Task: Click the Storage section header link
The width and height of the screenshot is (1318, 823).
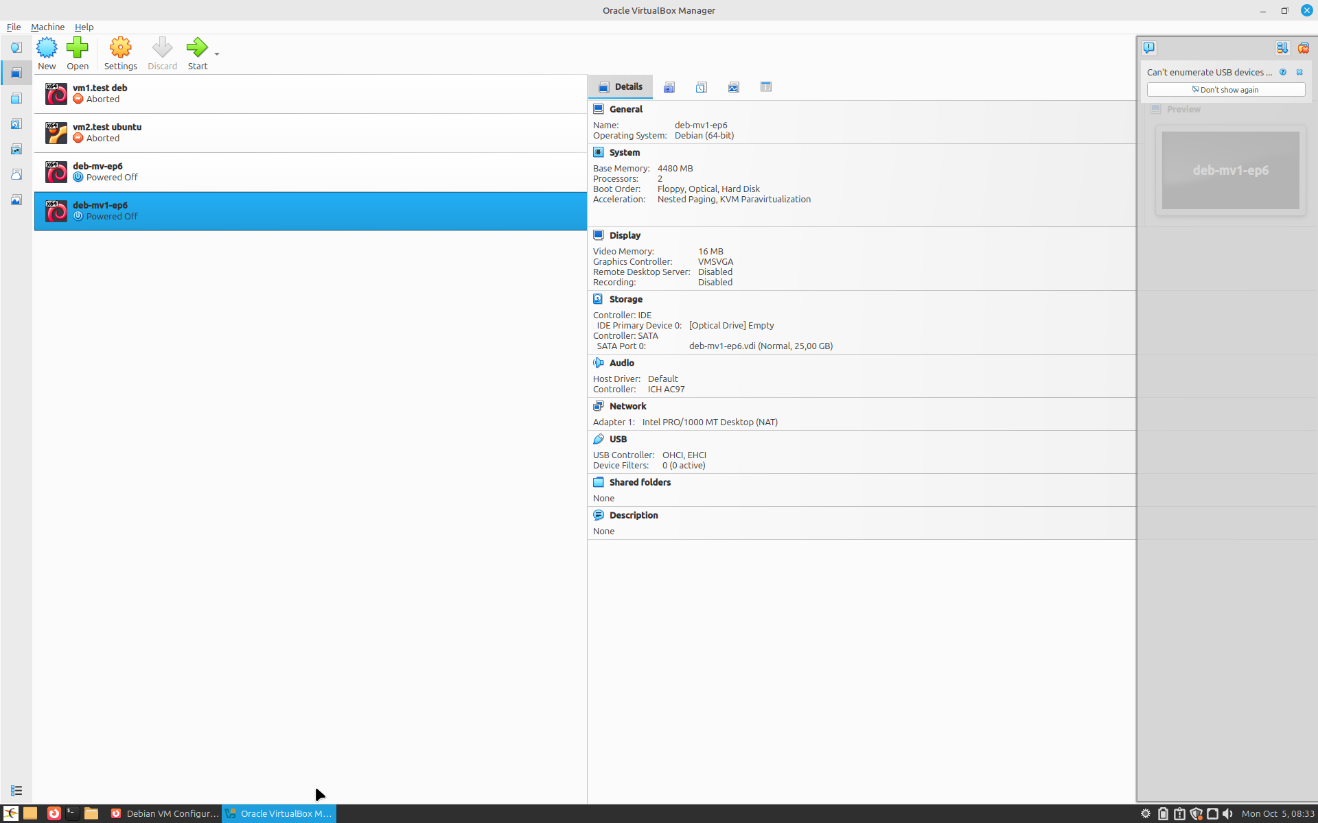Action: point(625,299)
